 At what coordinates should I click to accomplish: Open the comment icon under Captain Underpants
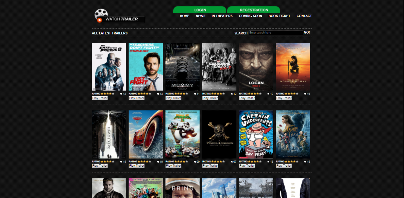tap(268, 162)
